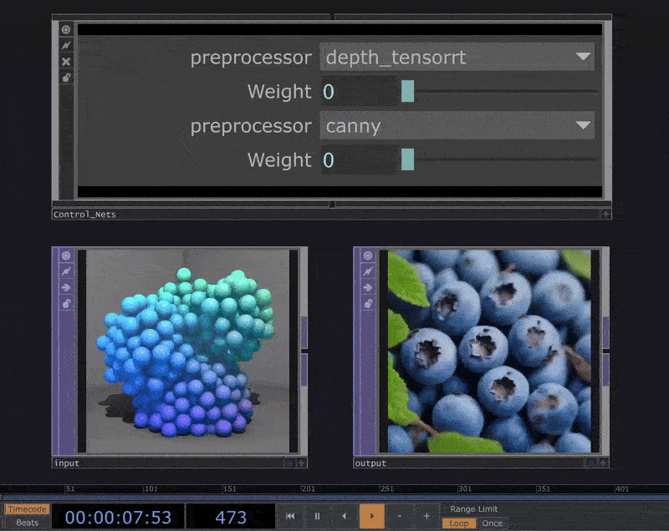Viewport: 669px width, 531px height.
Task: Click arrow of canny dropdown
Action: [x=583, y=124]
